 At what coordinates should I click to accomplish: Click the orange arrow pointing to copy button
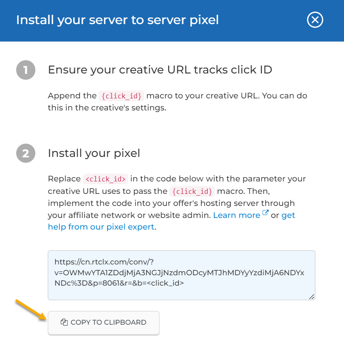pyautogui.click(x=31, y=309)
